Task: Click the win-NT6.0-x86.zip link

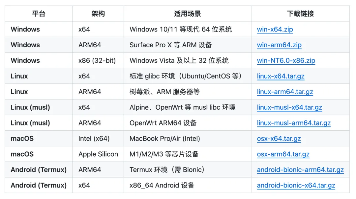Action: [x=286, y=60]
